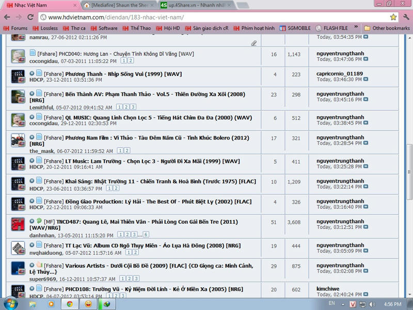Open Windows Explorer from the taskbar

(33, 304)
